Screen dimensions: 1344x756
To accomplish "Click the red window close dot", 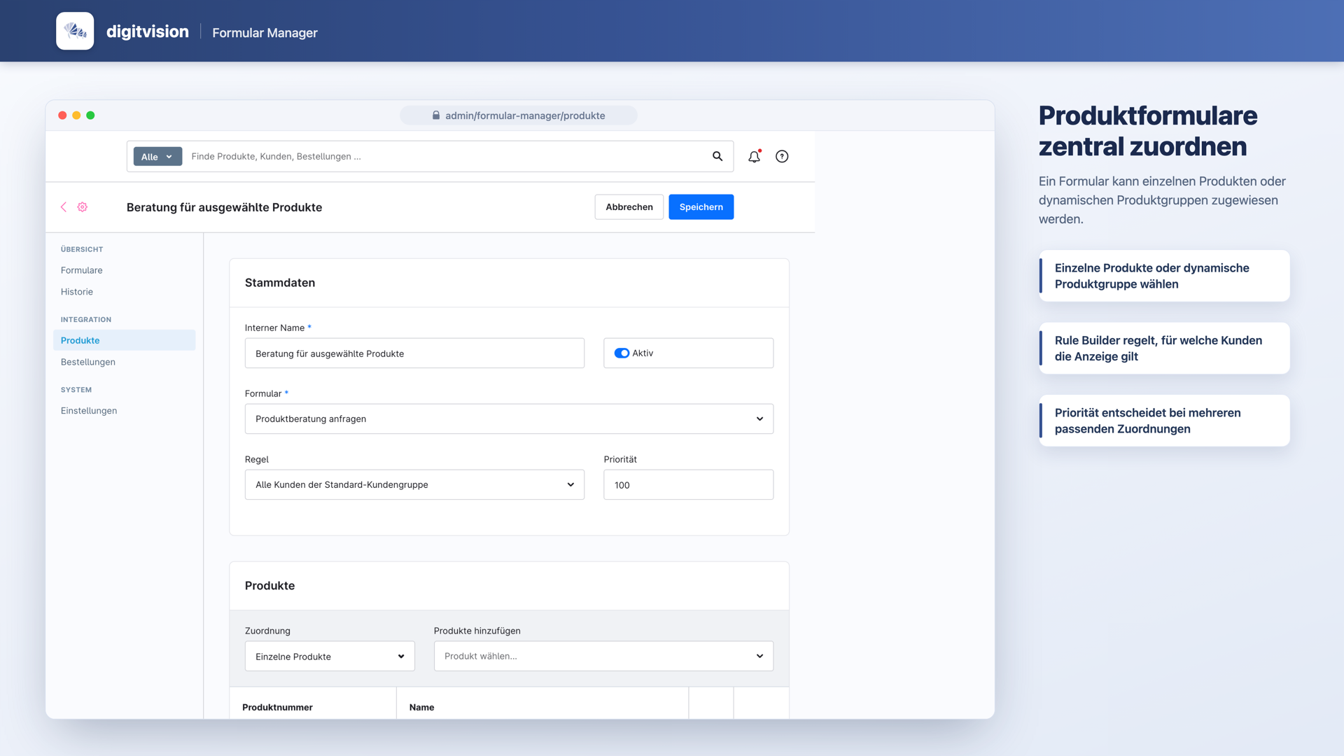I will click(62, 115).
